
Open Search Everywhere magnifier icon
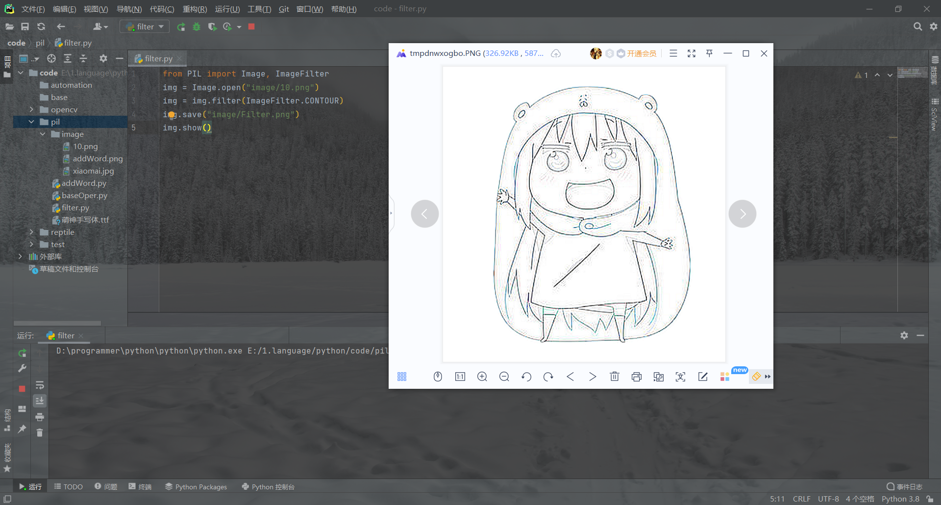tap(917, 26)
